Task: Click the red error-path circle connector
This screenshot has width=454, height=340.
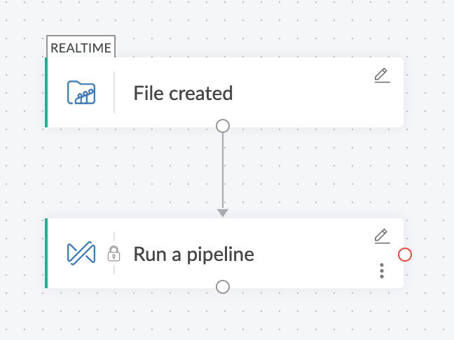Action: [404, 255]
